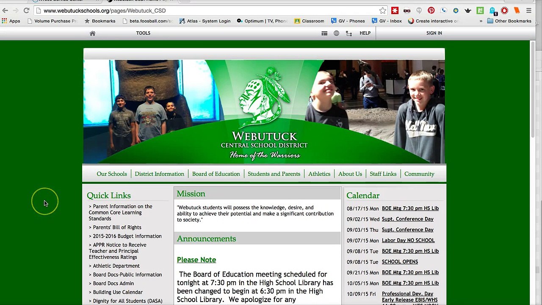This screenshot has height=305, width=542.
Task: Open the Pinterest extension
Action: [x=431, y=11]
